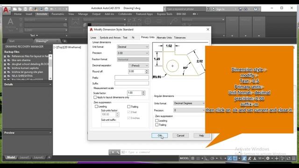This screenshot has width=299, height=168.
Task: Toggle the 0 inches checkbox
Action: point(129,118)
